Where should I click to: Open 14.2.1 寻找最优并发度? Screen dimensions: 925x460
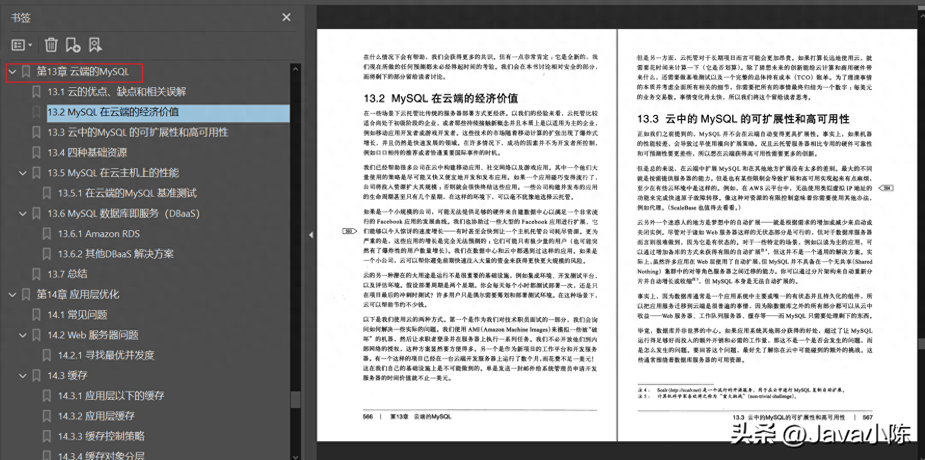106,356
